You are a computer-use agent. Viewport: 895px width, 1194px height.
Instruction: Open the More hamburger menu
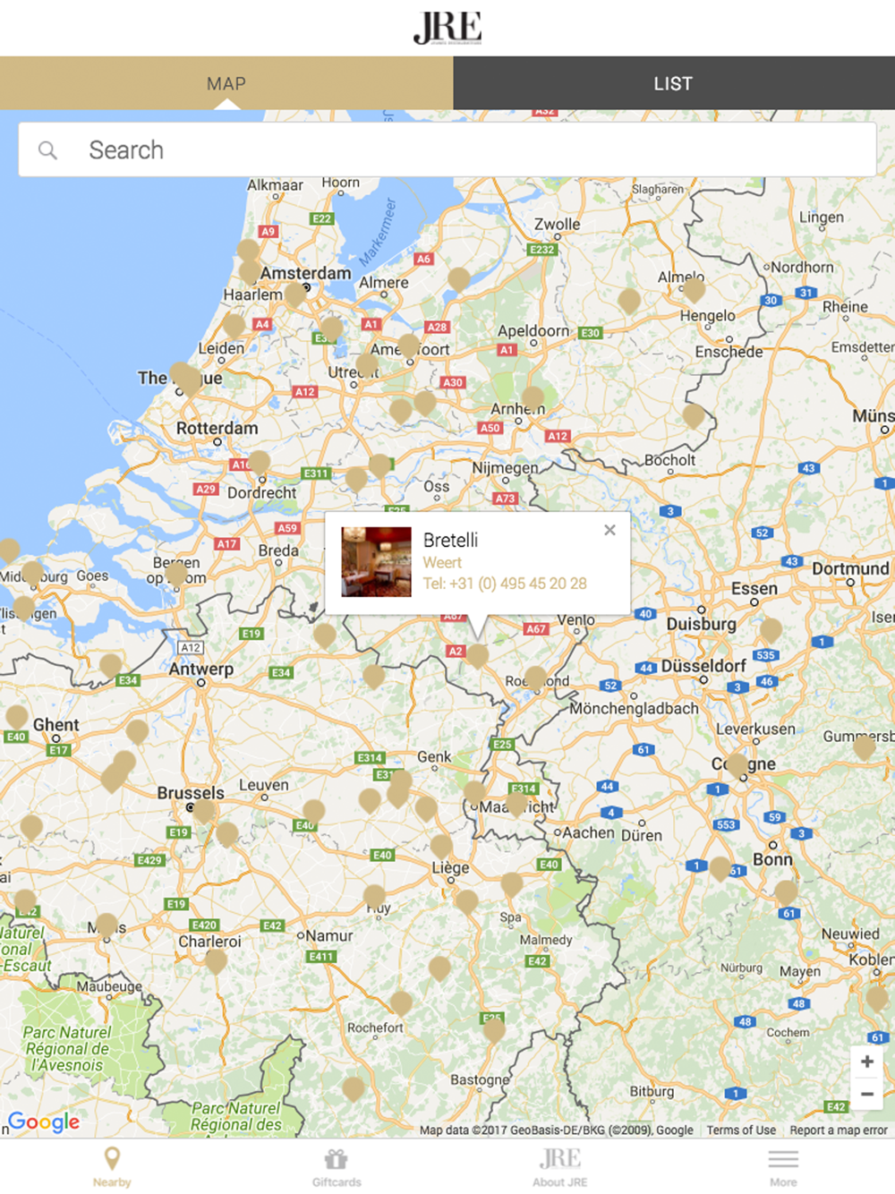point(783,1167)
